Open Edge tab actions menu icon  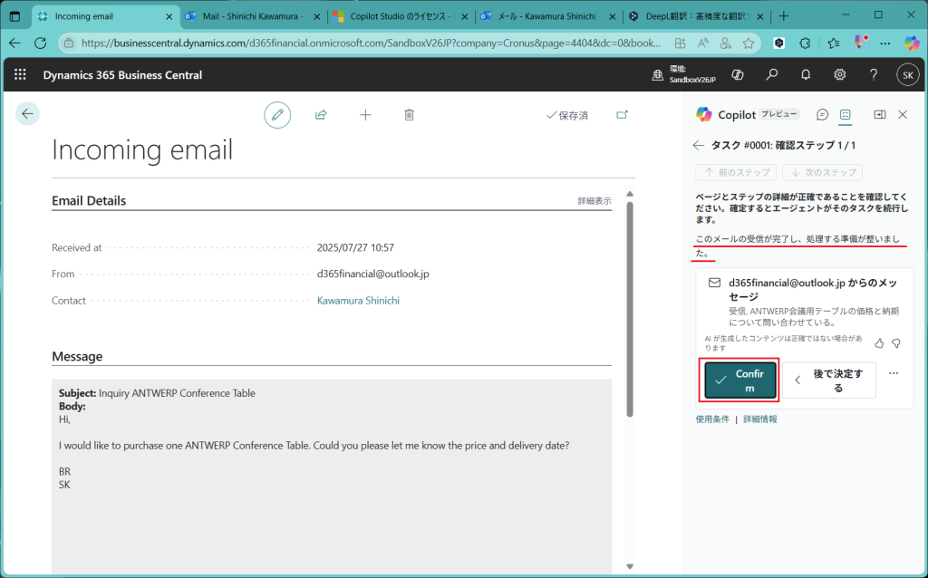click(14, 16)
